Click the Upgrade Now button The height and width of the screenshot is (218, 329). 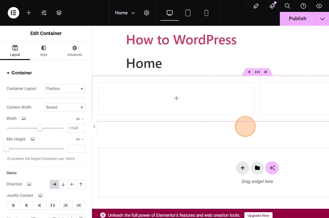coord(258,215)
